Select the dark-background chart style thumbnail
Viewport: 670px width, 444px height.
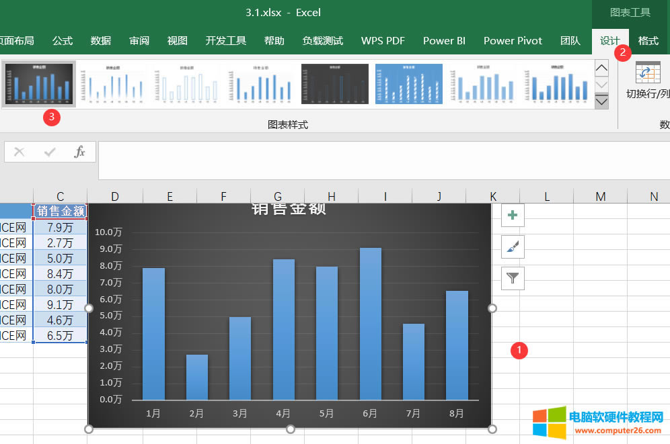click(x=334, y=84)
